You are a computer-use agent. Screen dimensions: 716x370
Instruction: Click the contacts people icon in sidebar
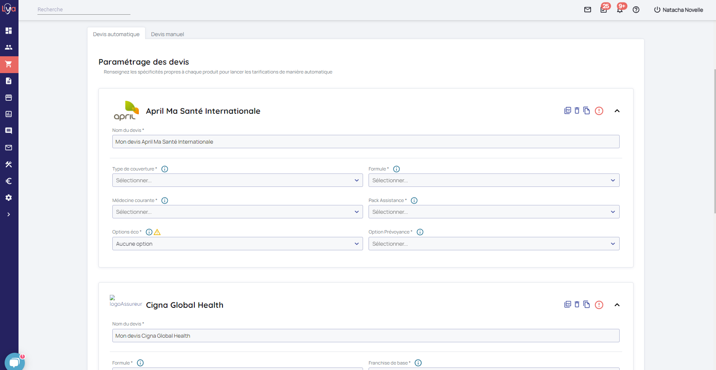8,47
